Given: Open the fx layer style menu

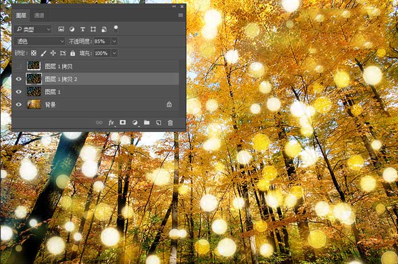Looking at the screenshot, I should click(111, 123).
